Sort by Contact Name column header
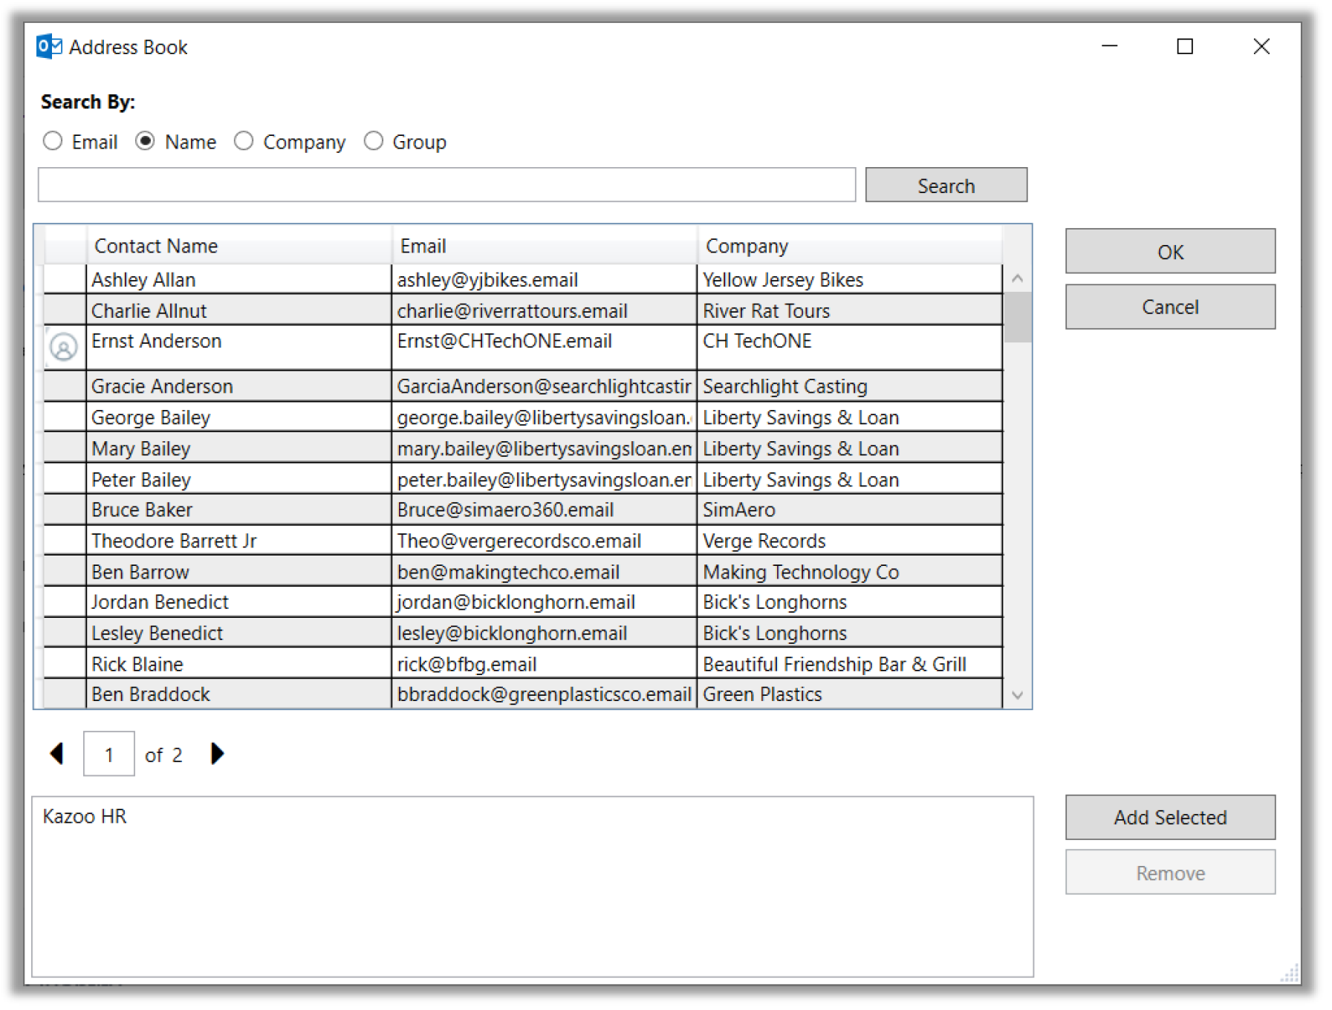 [238, 246]
